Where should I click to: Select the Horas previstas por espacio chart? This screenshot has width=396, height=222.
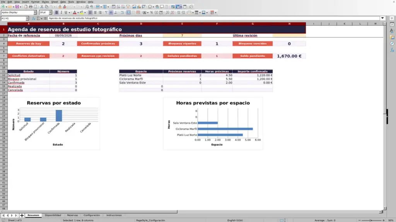click(x=213, y=124)
